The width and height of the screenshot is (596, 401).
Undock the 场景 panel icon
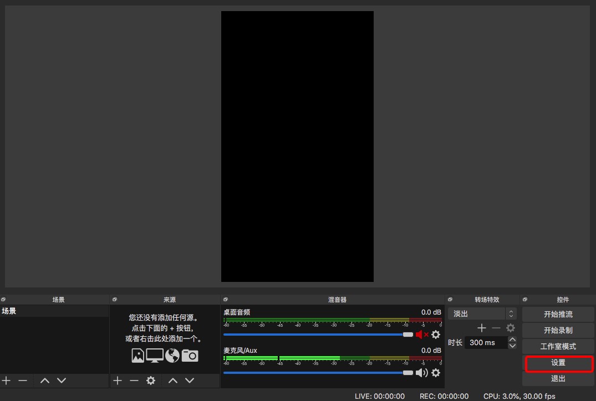3,299
